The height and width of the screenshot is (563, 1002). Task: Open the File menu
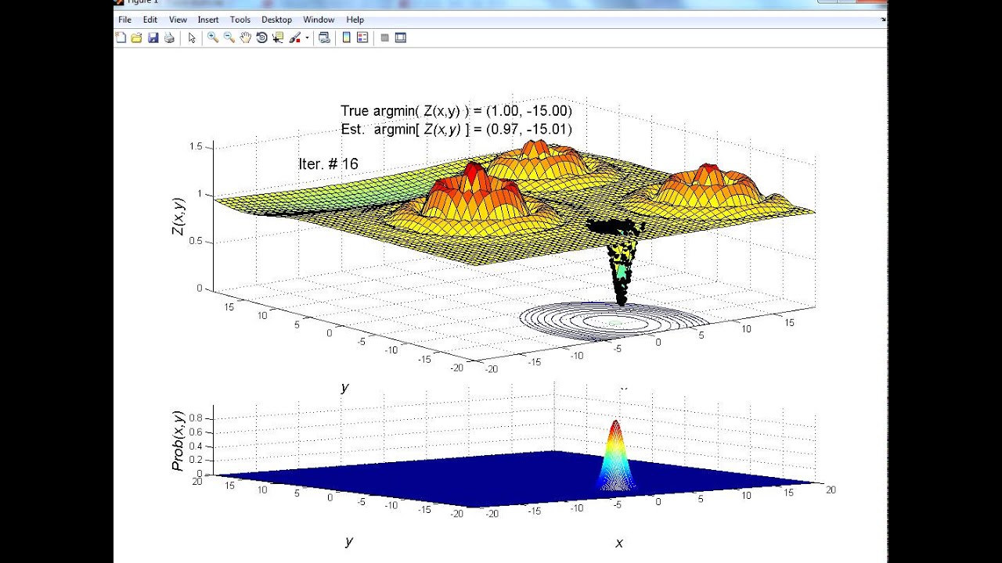tap(124, 20)
